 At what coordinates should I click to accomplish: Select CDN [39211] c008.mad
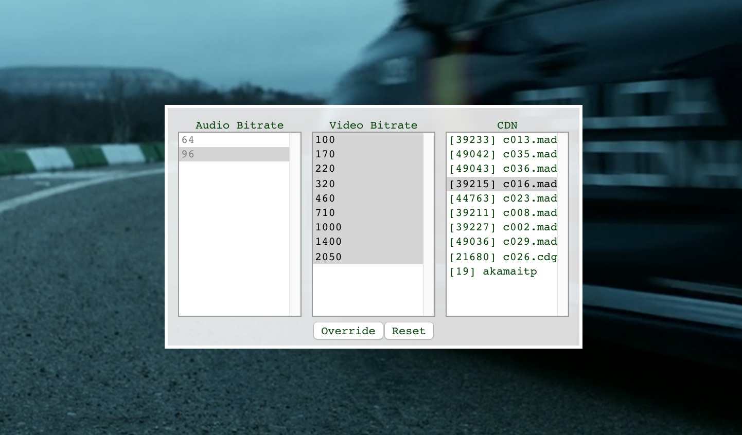pyautogui.click(x=502, y=213)
